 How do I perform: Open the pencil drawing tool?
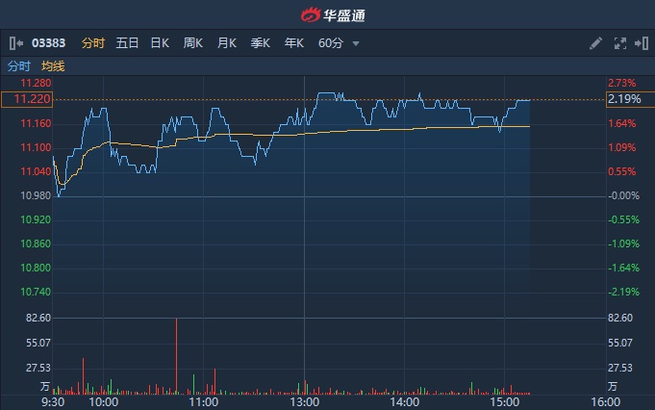click(596, 43)
